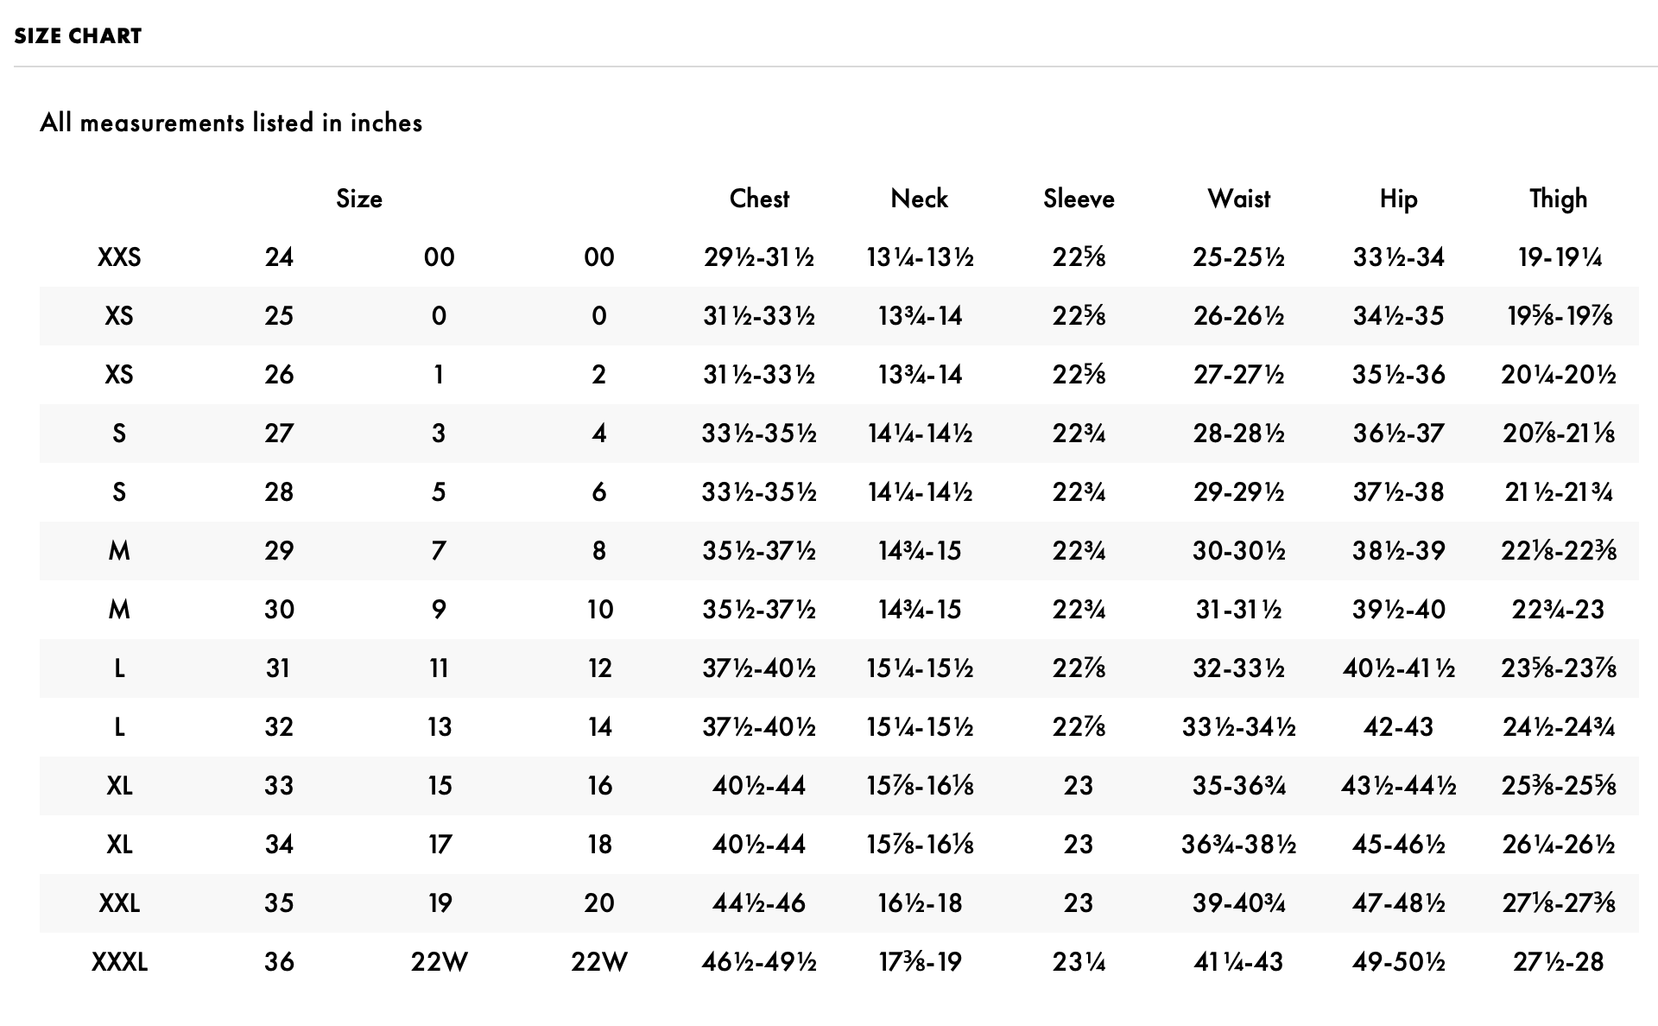Screen dimensions: 1658x1026
Task: Click the Sleeve column header
Action: coord(1079,199)
